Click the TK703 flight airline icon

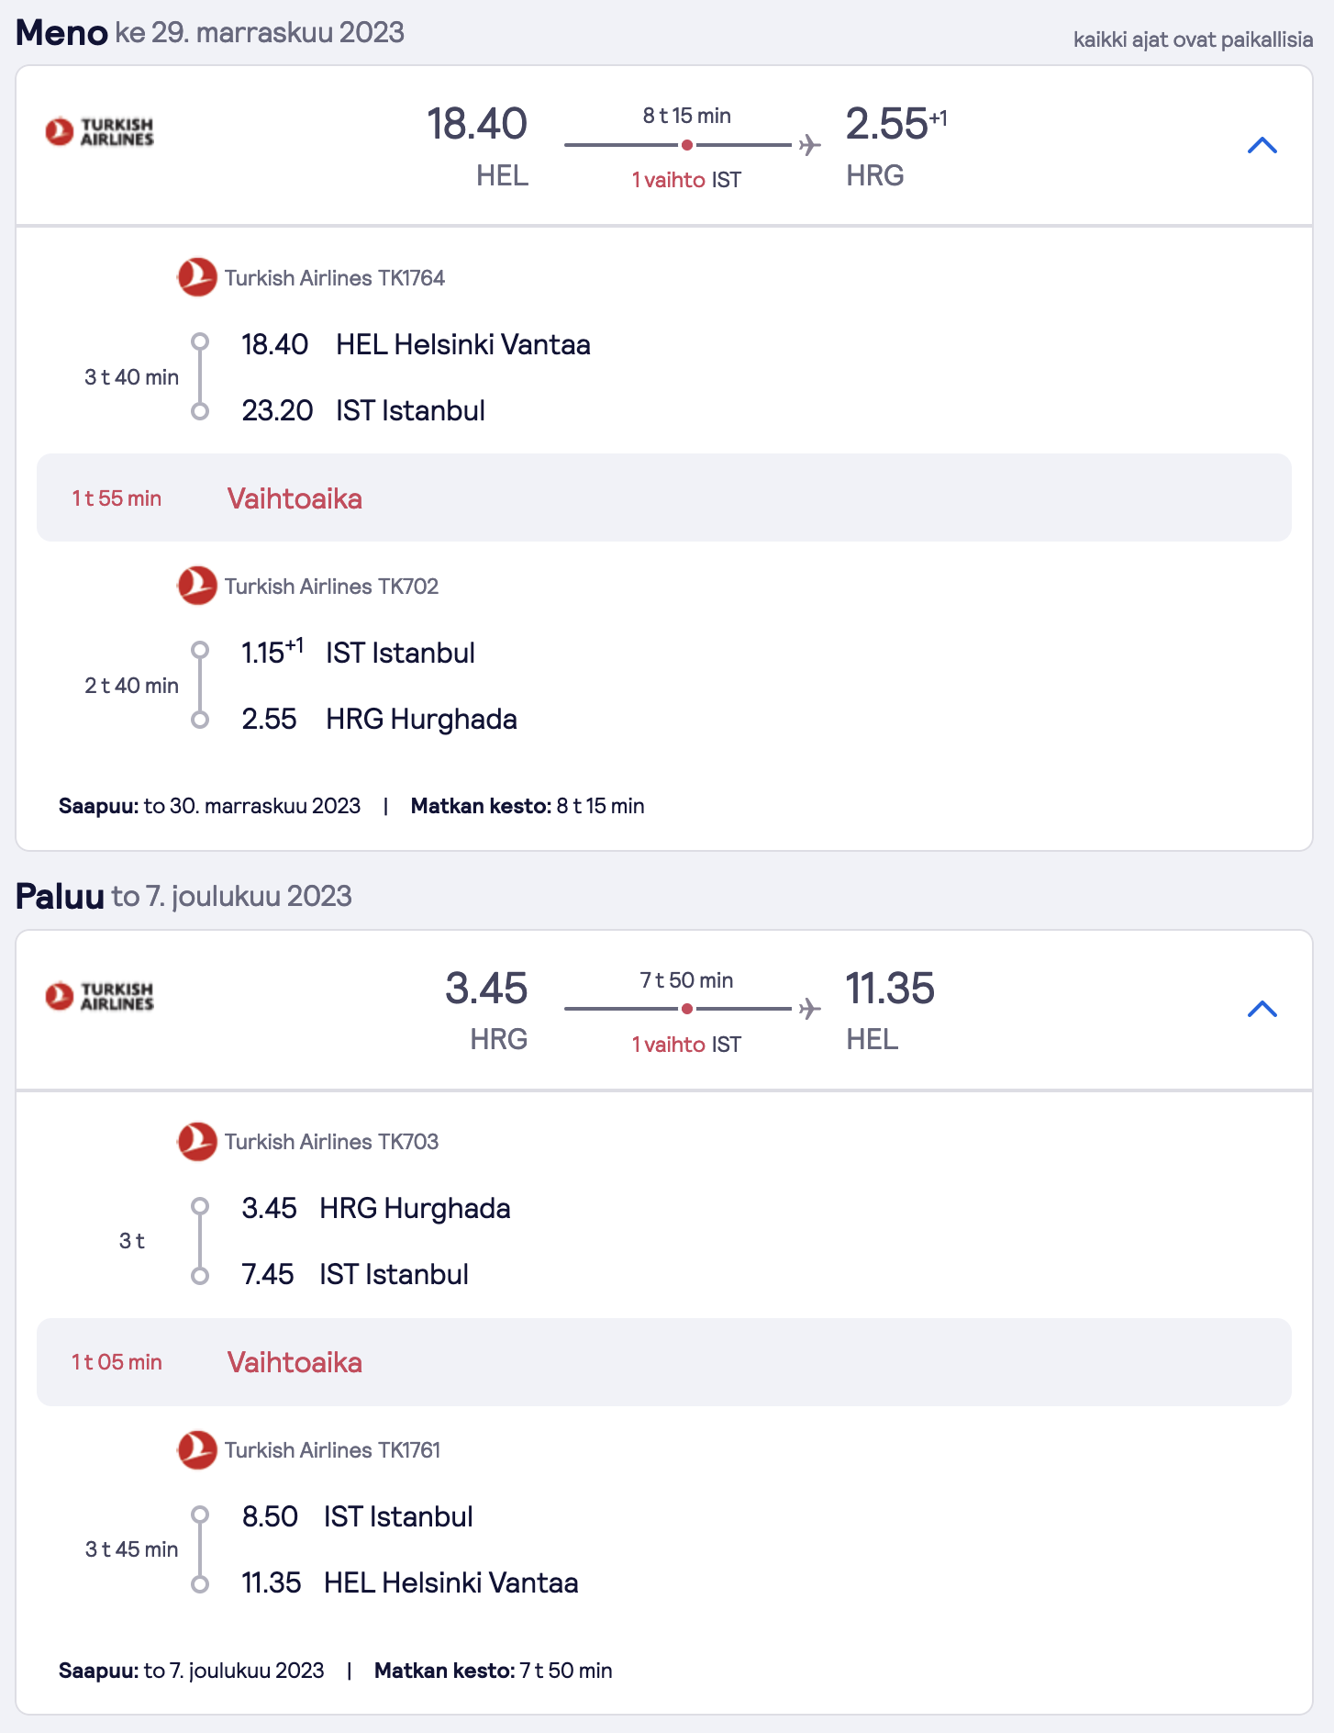196,1141
